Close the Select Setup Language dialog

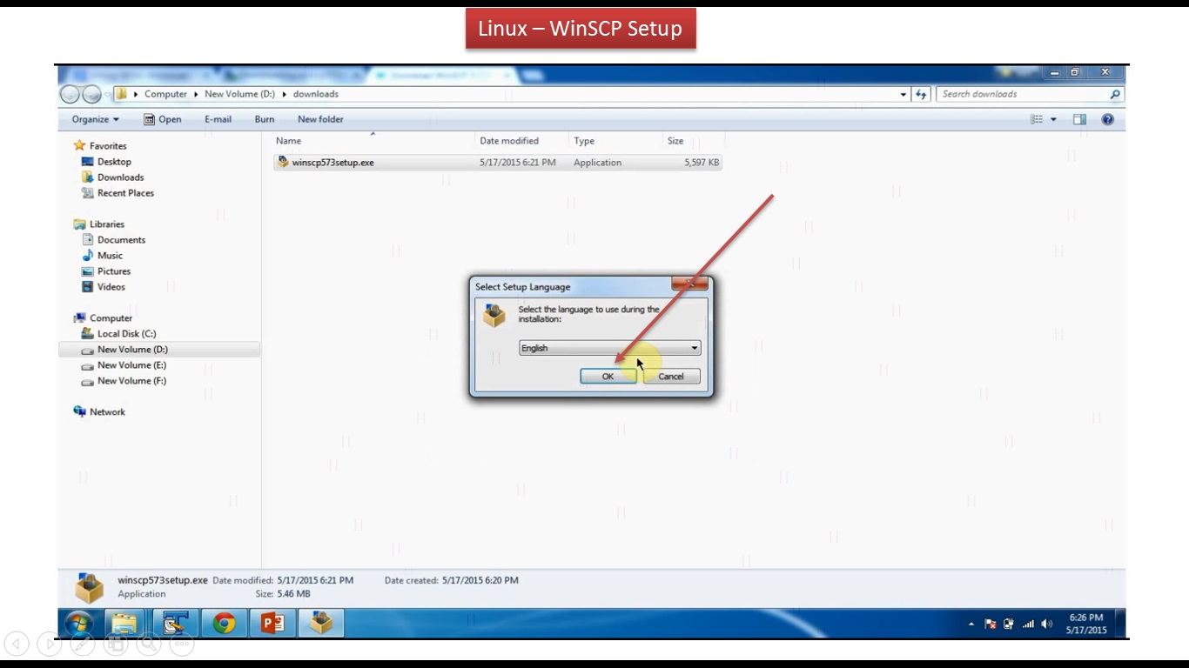click(690, 284)
